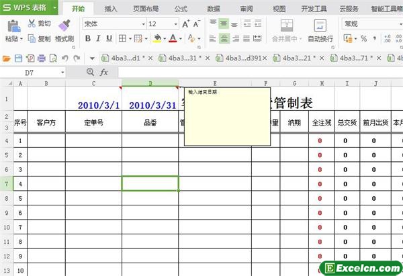Close the 4ba3...31 document tab
403x276 pixels.
[208, 58]
